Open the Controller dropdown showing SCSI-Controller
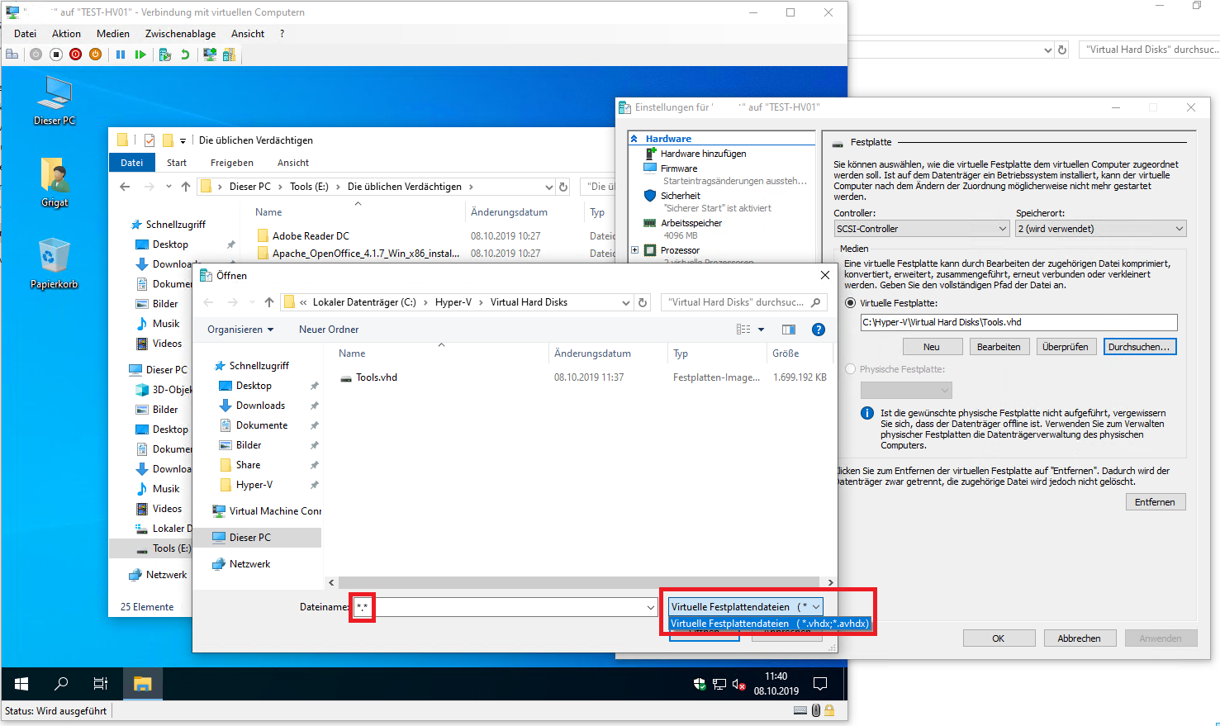 coord(921,229)
